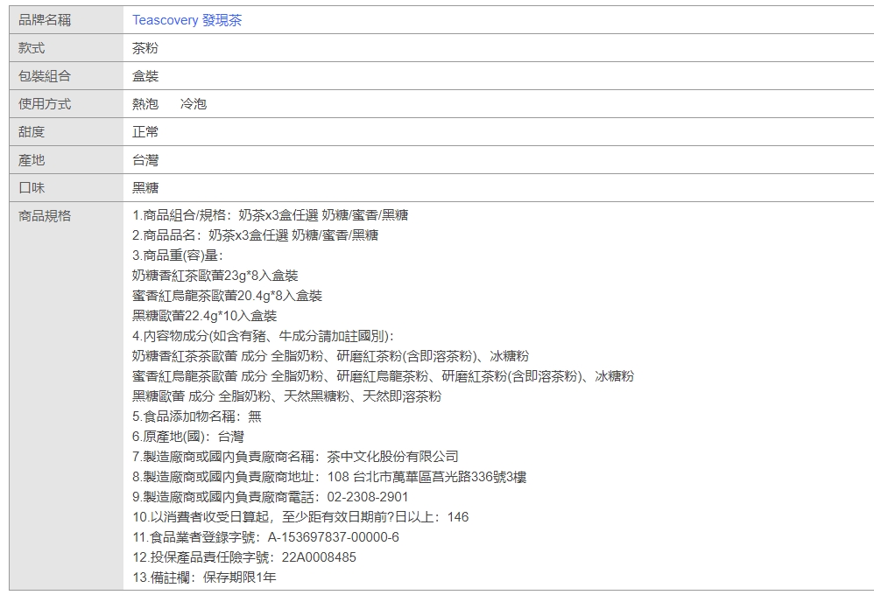The image size is (874, 595).
Task: Select insurance number 22A0008485 line
Action: pos(244,557)
